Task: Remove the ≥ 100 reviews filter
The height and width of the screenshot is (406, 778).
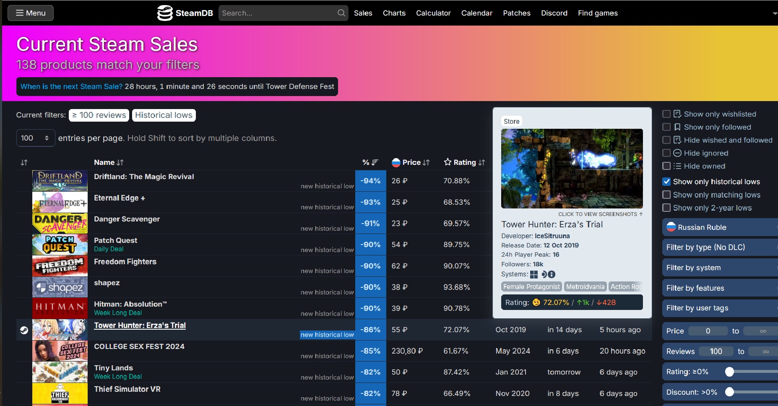Action: click(x=99, y=115)
